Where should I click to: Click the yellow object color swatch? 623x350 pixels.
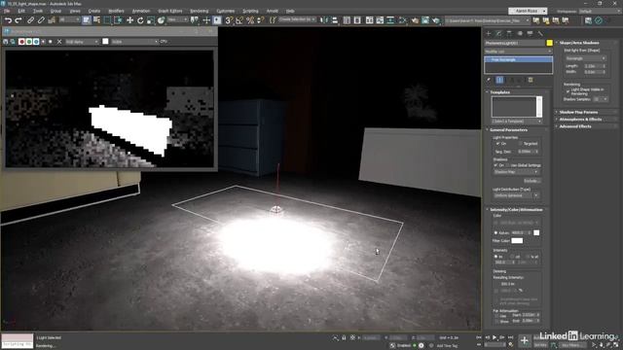[549, 43]
